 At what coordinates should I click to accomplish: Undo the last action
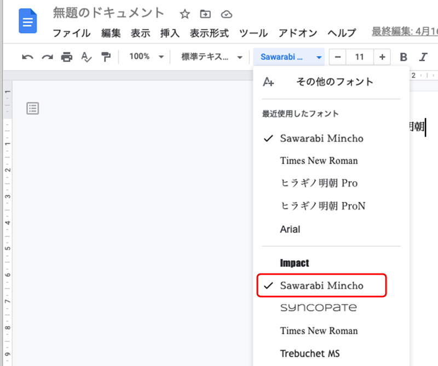(28, 57)
